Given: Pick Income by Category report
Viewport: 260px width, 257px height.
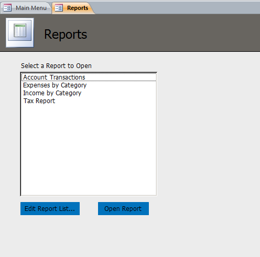Looking at the screenshot, I should [89, 93].
